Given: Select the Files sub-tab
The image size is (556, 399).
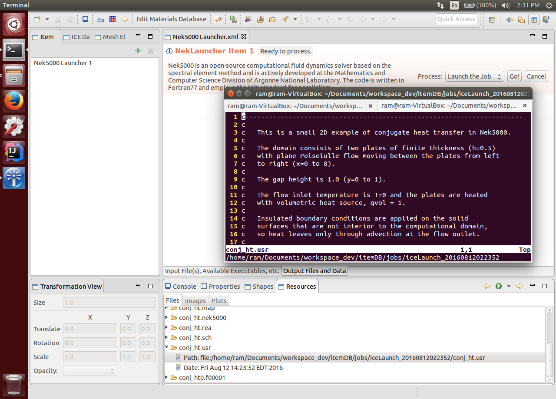Looking at the screenshot, I should pyautogui.click(x=172, y=300).
